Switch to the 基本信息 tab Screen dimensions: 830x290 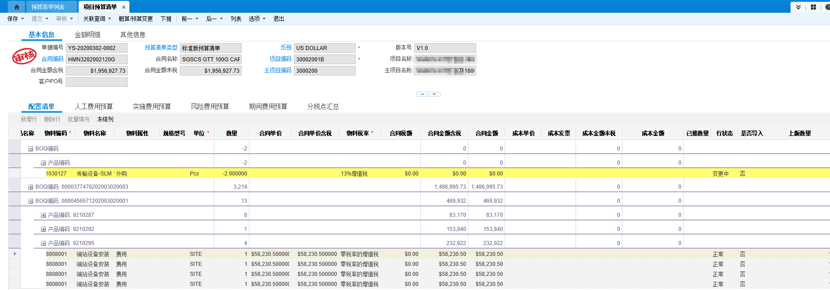[41, 35]
